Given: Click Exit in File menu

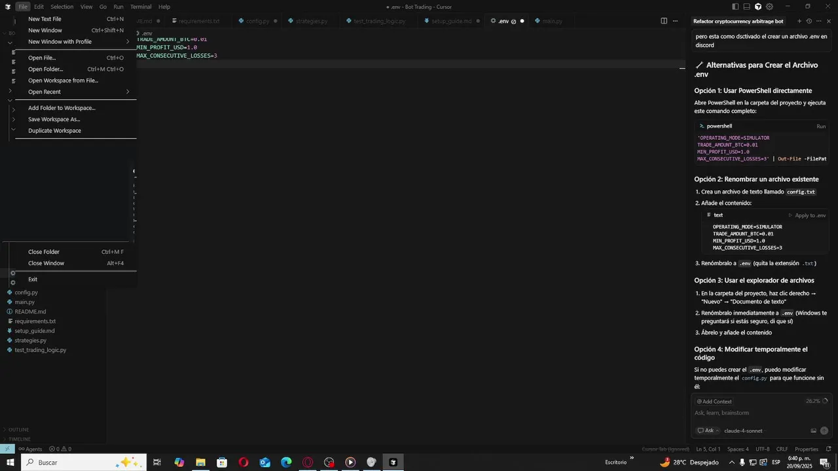Looking at the screenshot, I should pos(76,279).
